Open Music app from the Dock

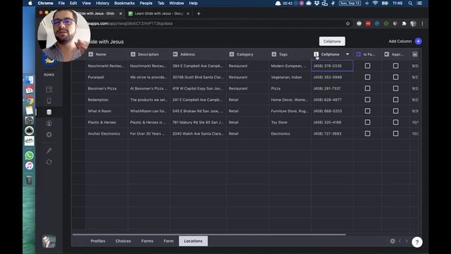click(x=29, y=166)
